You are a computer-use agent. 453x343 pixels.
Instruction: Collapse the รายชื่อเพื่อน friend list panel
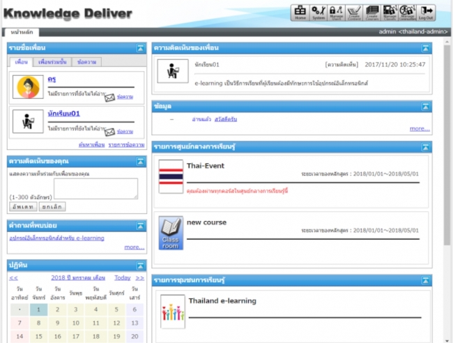click(140, 48)
